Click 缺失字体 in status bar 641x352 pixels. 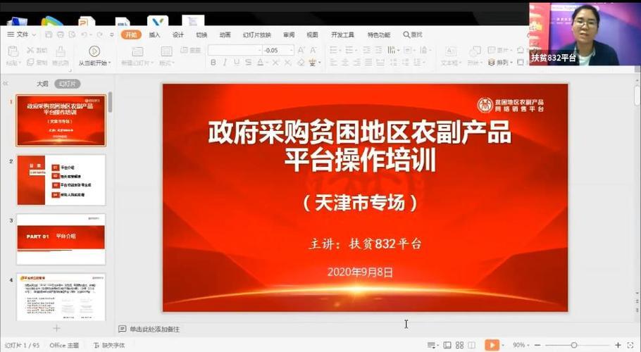pos(109,346)
